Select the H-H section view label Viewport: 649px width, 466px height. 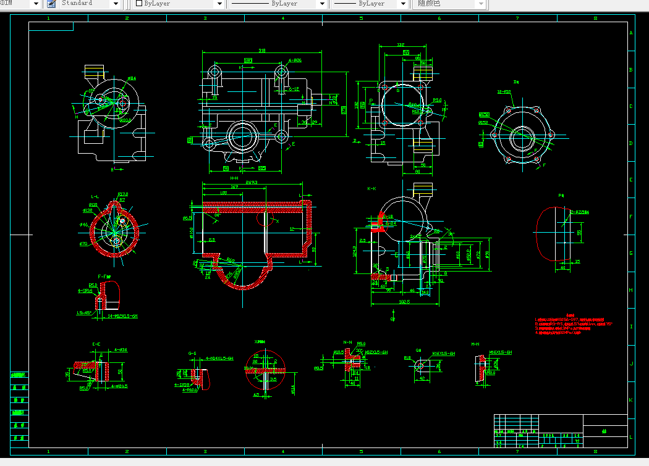[234, 178]
